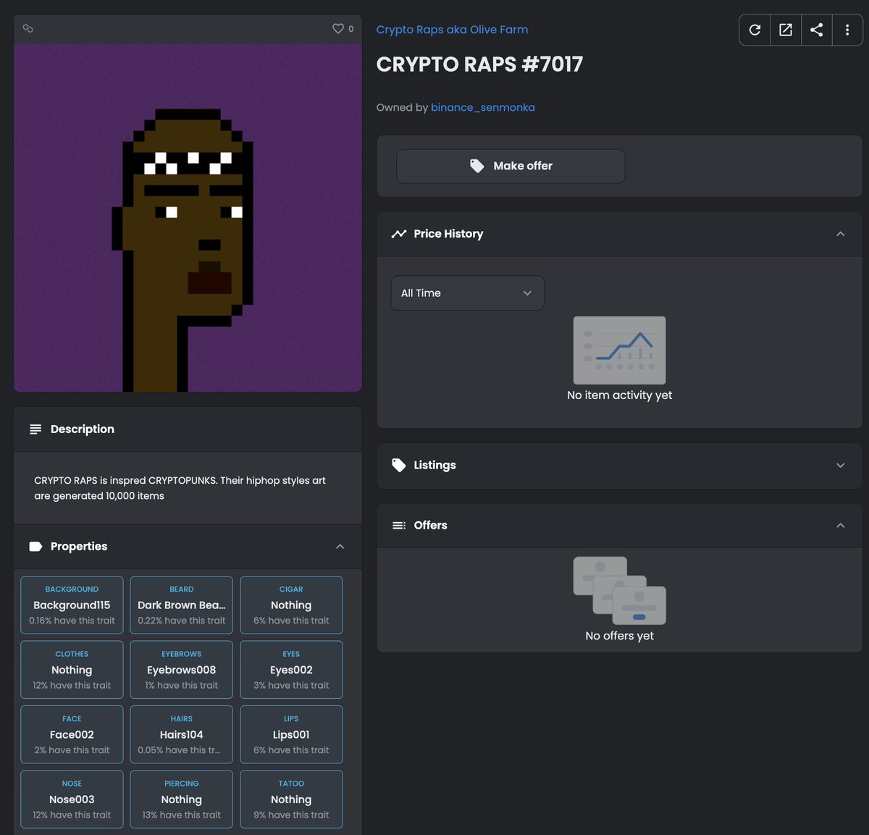Select the Hairs104 property card

(x=181, y=735)
